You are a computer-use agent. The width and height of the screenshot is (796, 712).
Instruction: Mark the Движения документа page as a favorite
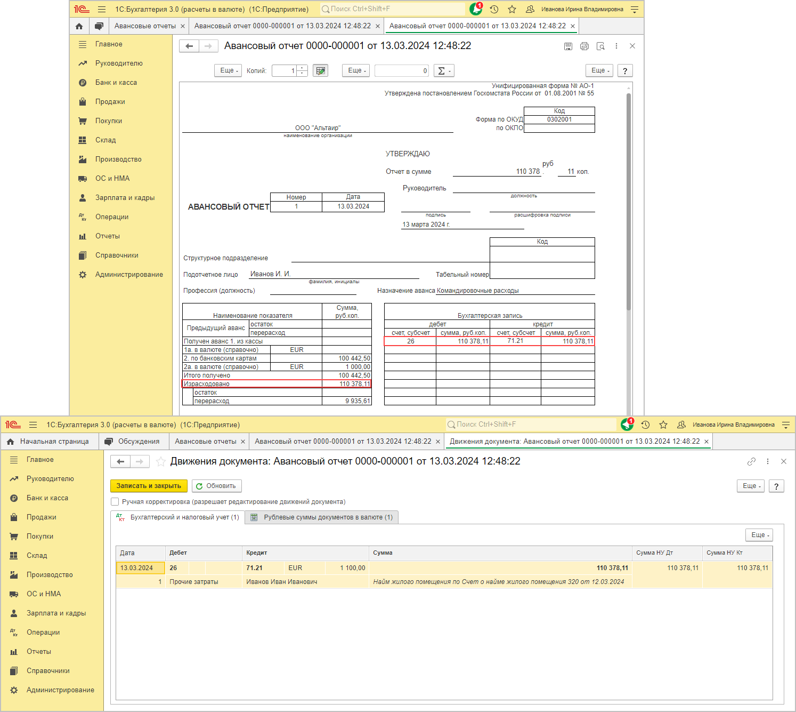pos(160,461)
